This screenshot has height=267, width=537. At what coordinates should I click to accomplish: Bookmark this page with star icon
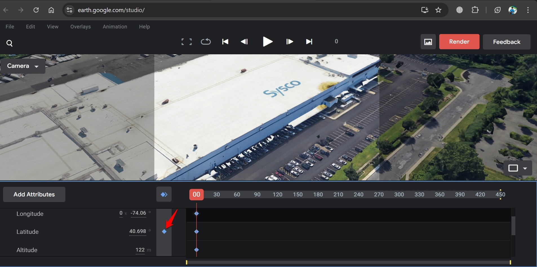click(x=438, y=10)
